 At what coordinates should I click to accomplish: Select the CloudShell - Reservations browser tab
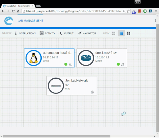pos(18,6)
